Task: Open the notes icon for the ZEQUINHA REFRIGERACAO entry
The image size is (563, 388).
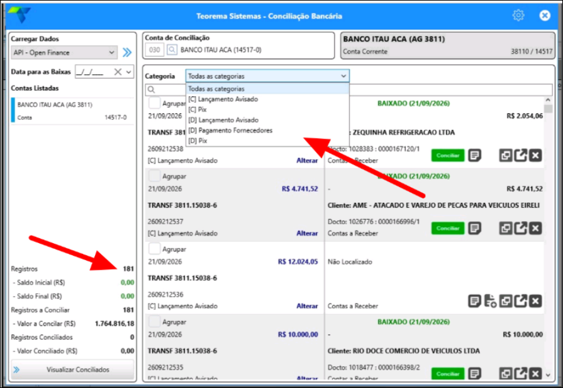Action: tap(475, 156)
